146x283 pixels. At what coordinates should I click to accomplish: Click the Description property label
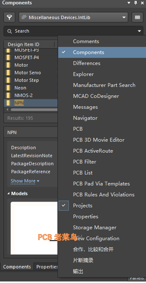click(x=24, y=148)
